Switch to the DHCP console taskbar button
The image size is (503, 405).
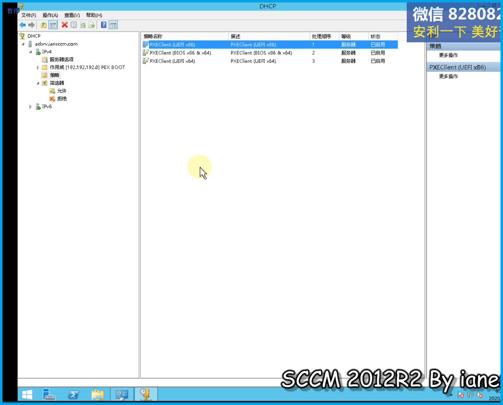[146, 394]
